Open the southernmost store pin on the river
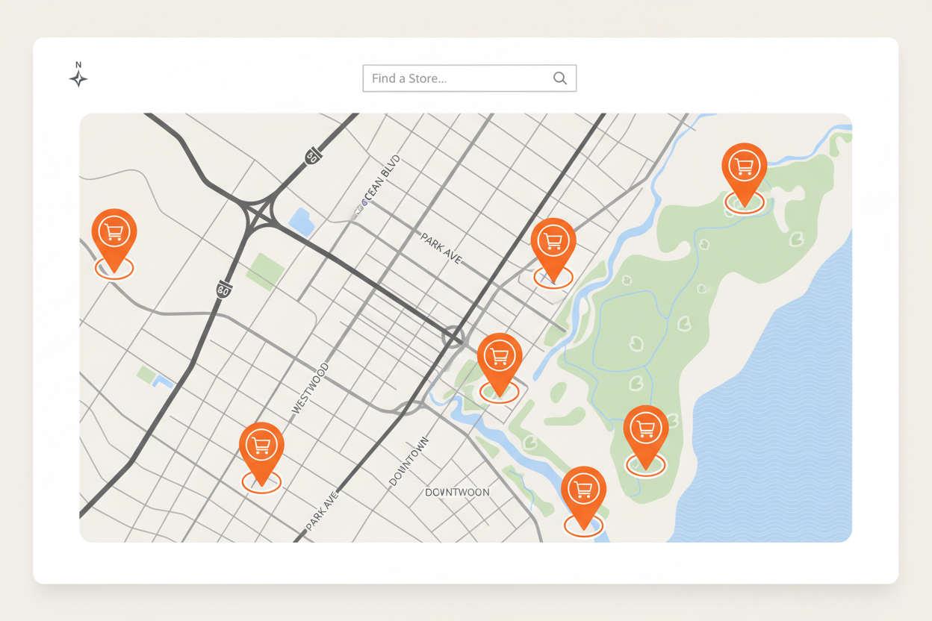Viewport: 932px width, 621px height. tap(583, 491)
